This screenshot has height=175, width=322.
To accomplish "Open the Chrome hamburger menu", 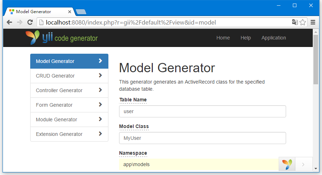I will (313, 22).
